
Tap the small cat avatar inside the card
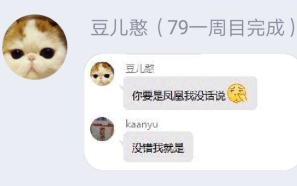[x=102, y=74]
